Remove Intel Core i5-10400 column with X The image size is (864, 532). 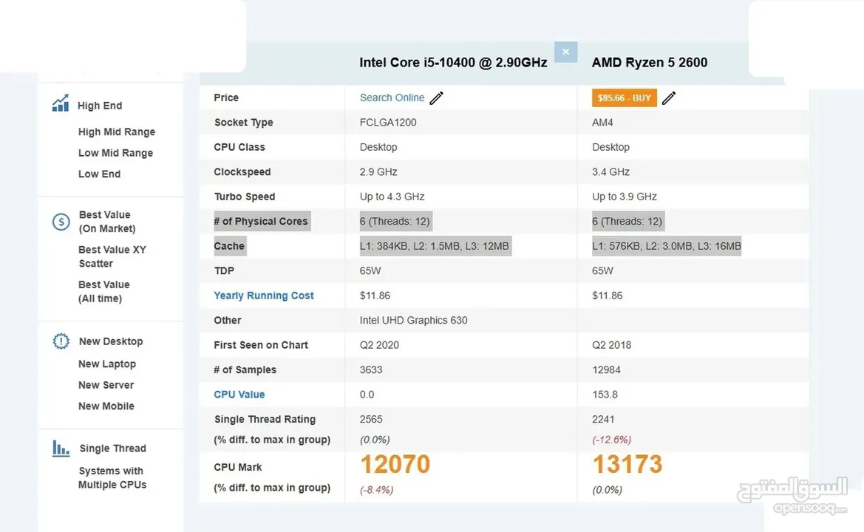[566, 52]
